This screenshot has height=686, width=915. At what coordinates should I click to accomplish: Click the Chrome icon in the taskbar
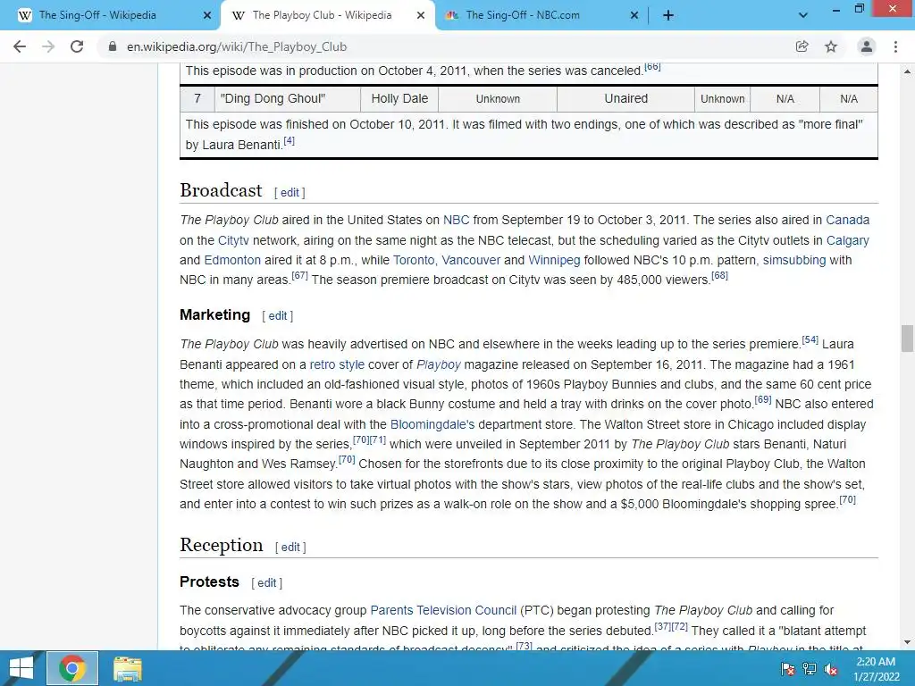click(71, 668)
